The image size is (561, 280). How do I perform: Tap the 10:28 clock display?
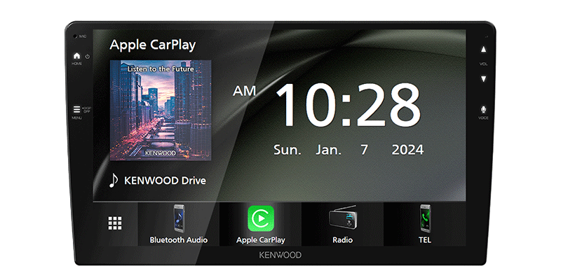[348, 104]
